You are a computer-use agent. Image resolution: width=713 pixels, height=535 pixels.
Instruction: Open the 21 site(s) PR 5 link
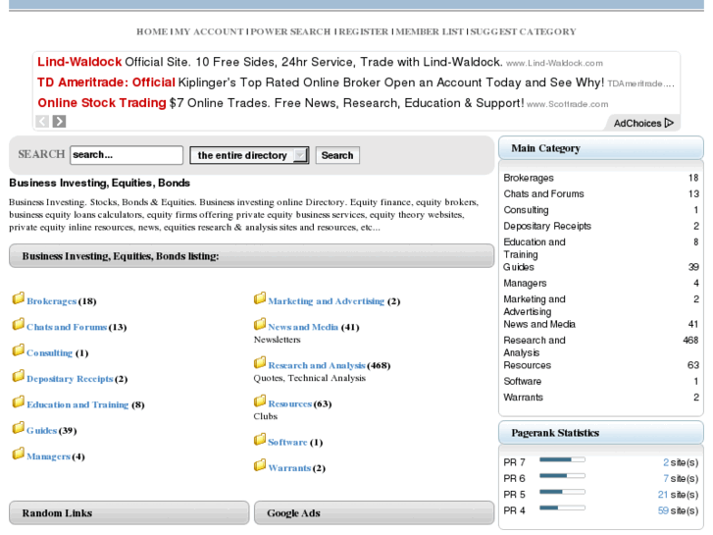678,495
